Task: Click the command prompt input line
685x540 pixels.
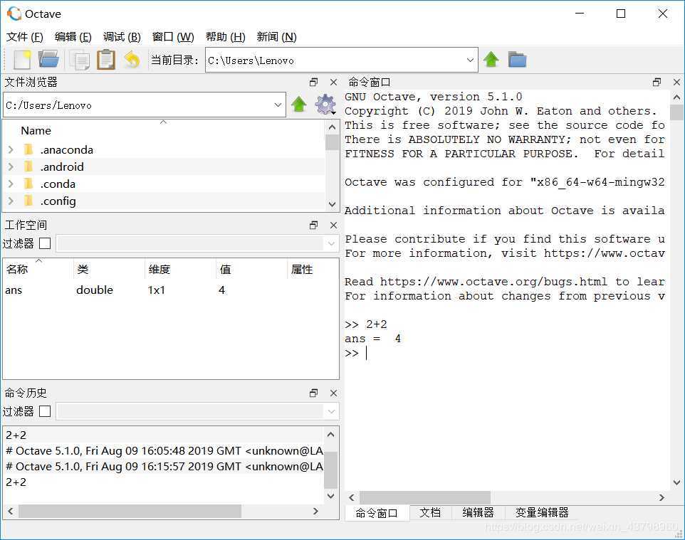Action: tap(506, 353)
